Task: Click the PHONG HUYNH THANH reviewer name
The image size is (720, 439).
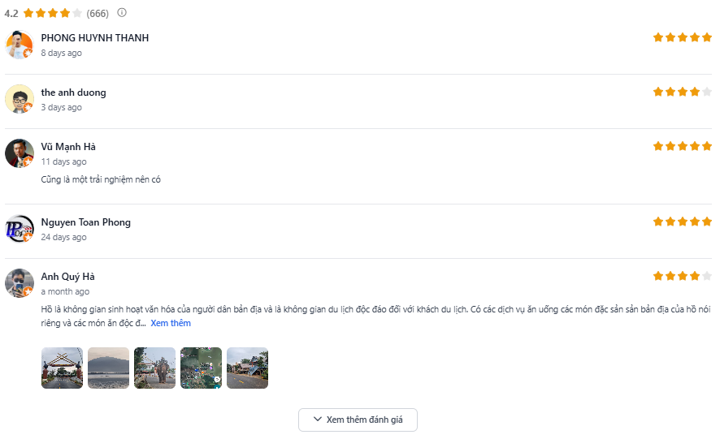Action: (x=94, y=38)
